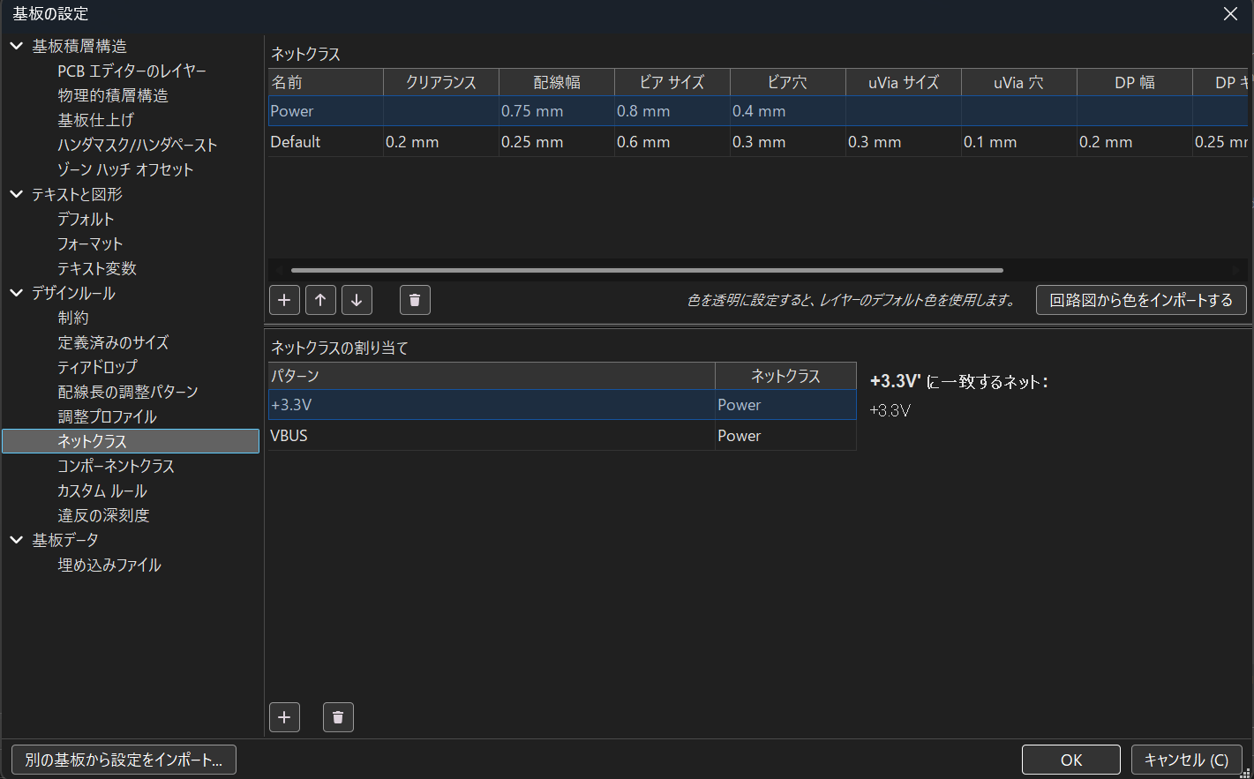Open カスタム ルール page

click(102, 491)
